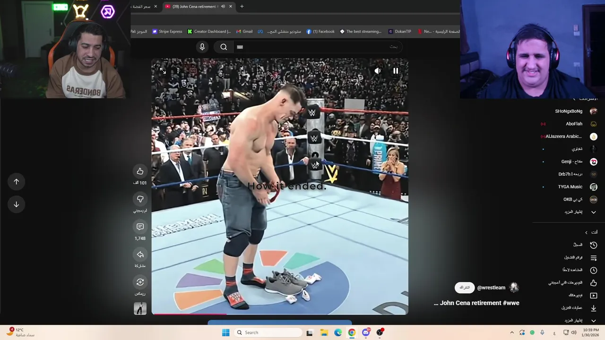Go to the next short with down arrow

pyautogui.click(x=16, y=204)
